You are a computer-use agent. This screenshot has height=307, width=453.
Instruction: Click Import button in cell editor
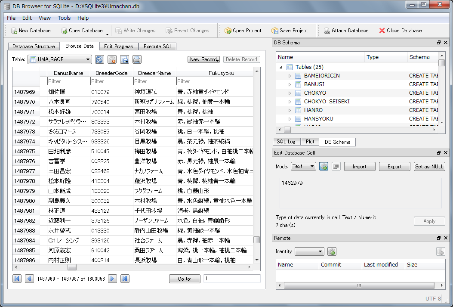pos(359,167)
